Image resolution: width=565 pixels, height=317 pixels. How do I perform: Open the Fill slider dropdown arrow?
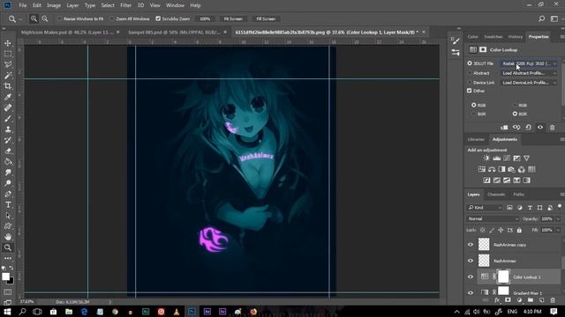558,230
